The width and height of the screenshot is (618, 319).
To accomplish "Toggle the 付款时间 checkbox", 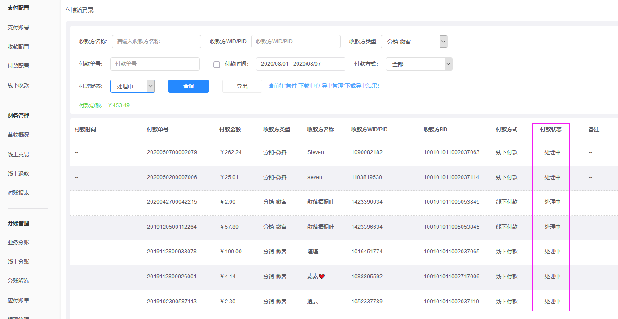I will (x=217, y=64).
